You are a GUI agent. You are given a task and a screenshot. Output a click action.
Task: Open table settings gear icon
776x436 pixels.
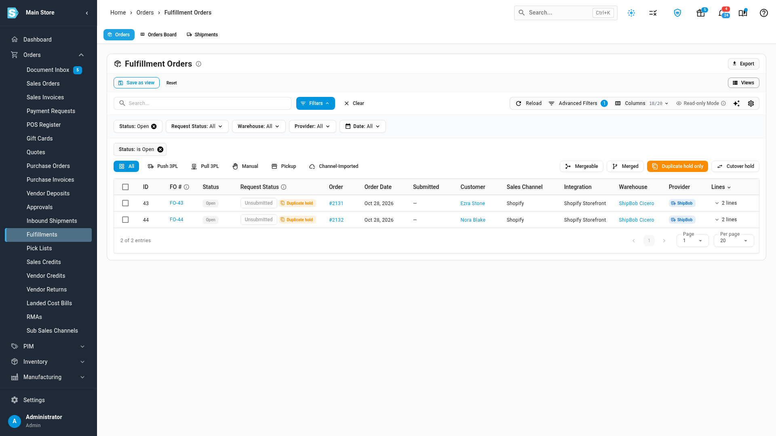pos(751,103)
